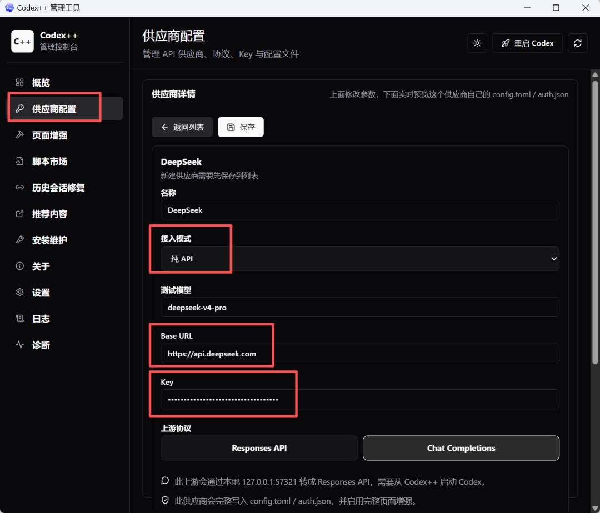Minimize the Codex++ window
This screenshot has width=600, height=513.
coord(527,8)
